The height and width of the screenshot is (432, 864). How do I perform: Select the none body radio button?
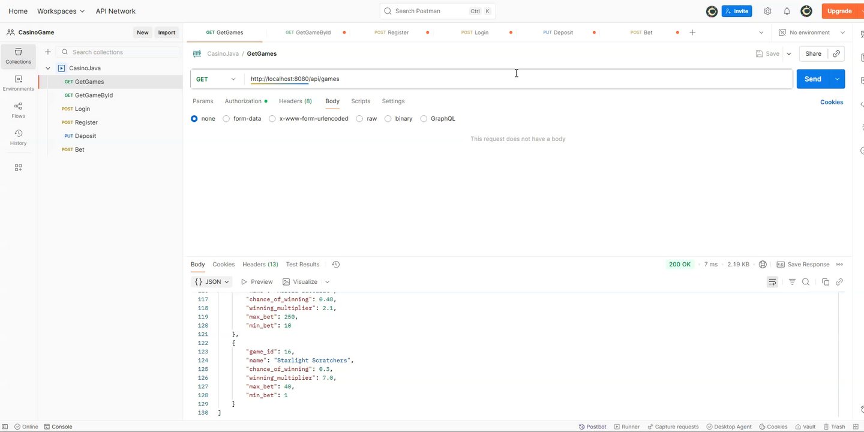pos(194,119)
